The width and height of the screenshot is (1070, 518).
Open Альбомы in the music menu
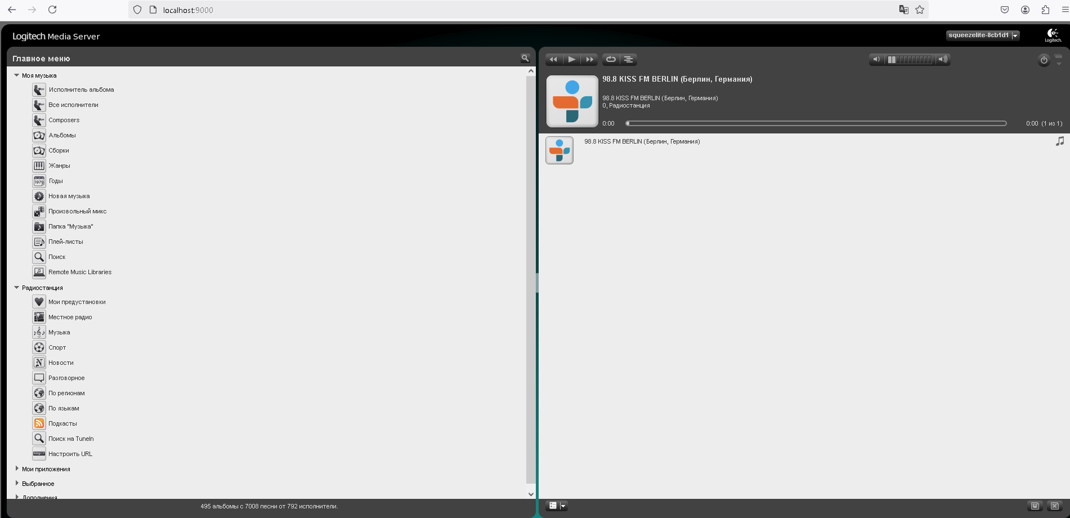pos(62,135)
